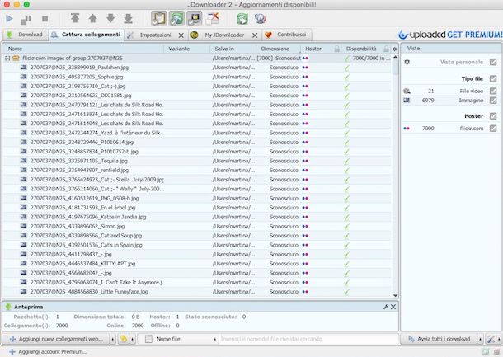The width and height of the screenshot is (503, 357).
Task: Close the Anteprima panel
Action: tap(393, 307)
